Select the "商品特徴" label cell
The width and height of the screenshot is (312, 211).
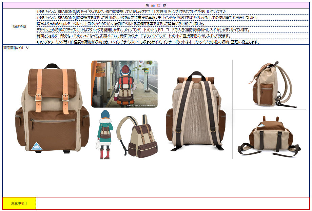pos(19,26)
